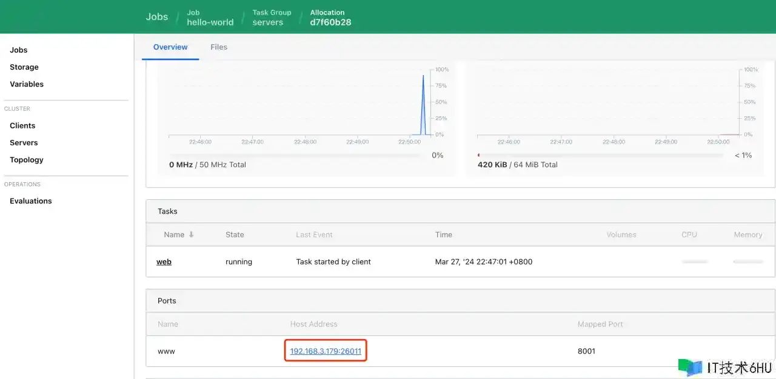Click the CLUSTER sidebar section label
The image size is (776, 379).
(x=17, y=109)
